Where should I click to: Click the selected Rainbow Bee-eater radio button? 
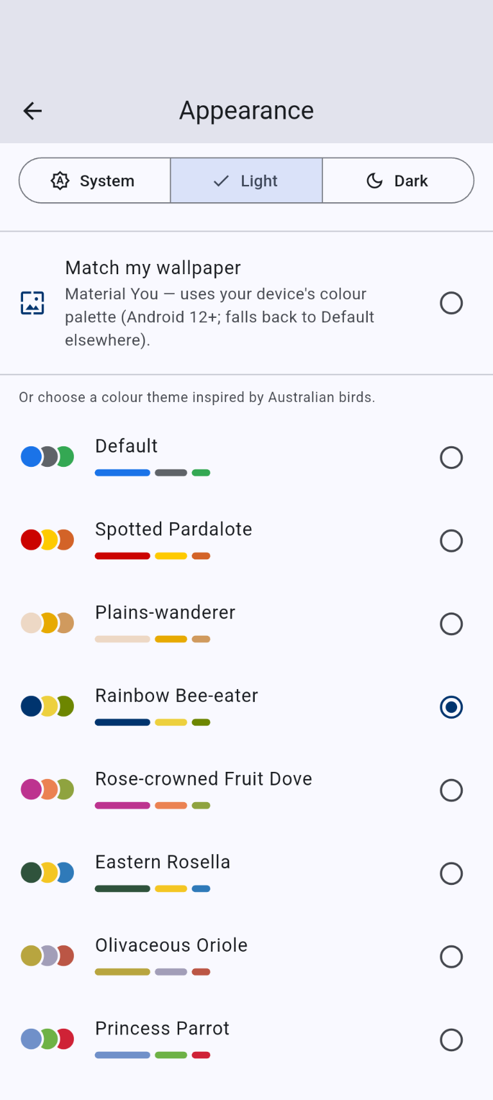coord(451,707)
